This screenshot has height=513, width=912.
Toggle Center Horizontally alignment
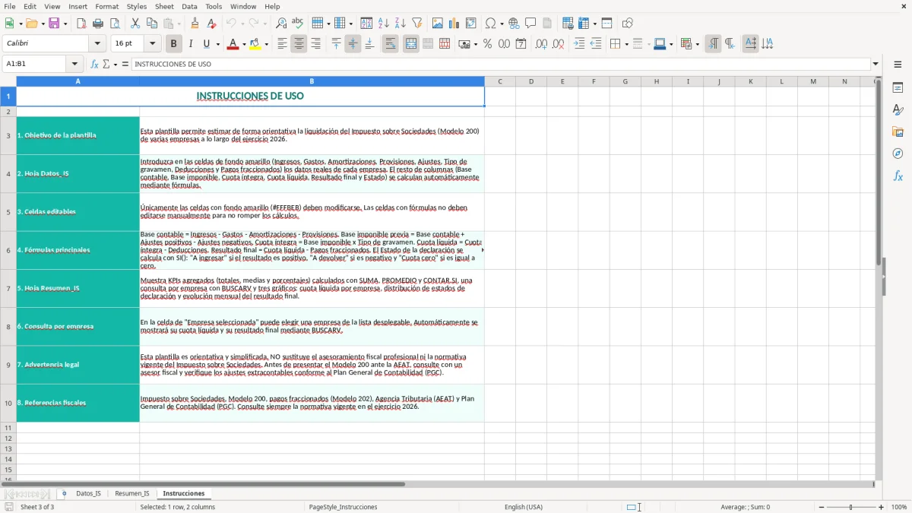299,44
